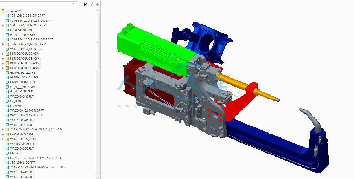Click the TOTAL.ASM assembly icon
The width and height of the screenshot is (354, 179).
point(3,11)
